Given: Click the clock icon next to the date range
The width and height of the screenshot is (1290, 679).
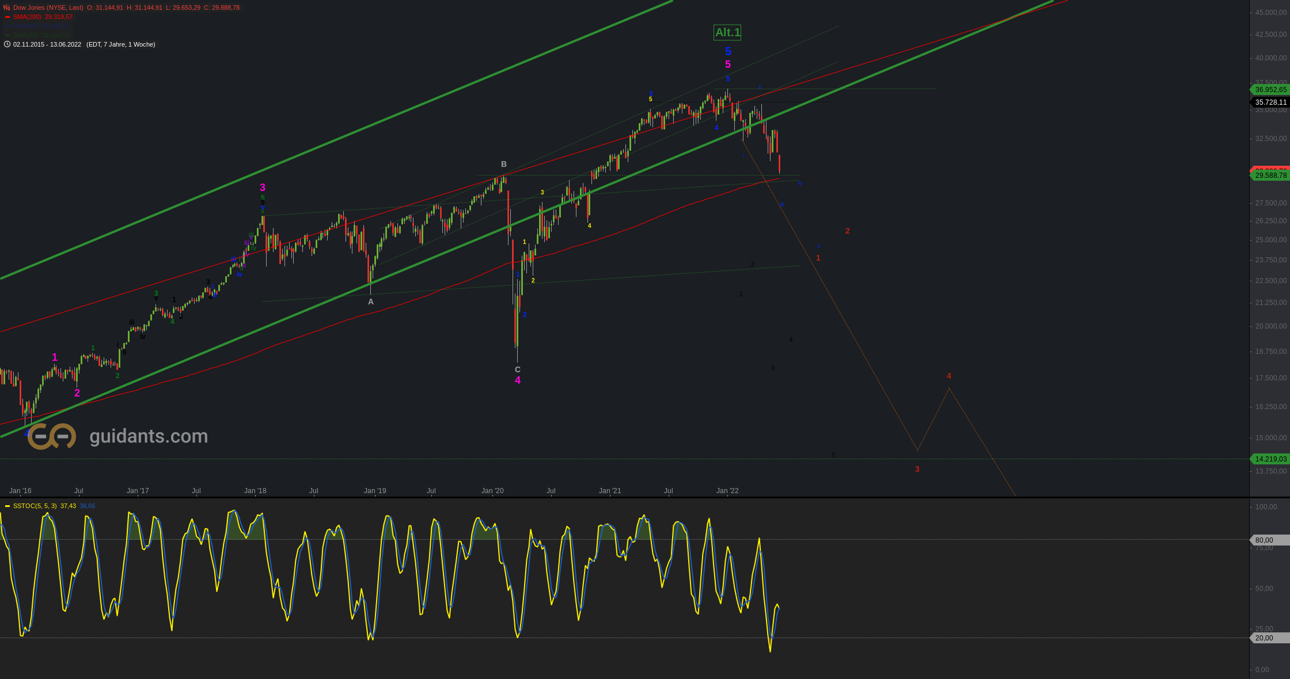Looking at the screenshot, I should pyautogui.click(x=7, y=44).
